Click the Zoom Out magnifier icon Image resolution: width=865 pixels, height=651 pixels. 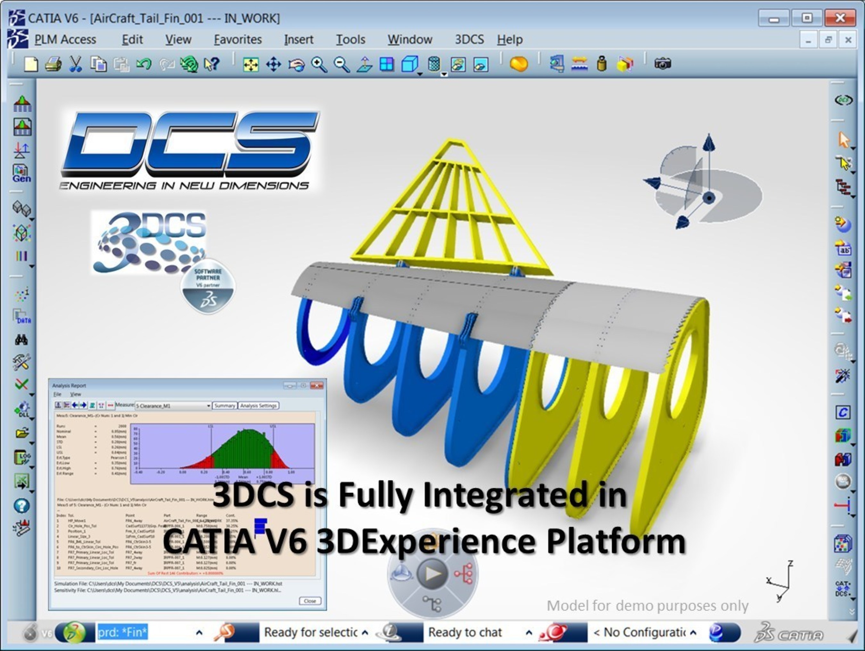(x=342, y=64)
